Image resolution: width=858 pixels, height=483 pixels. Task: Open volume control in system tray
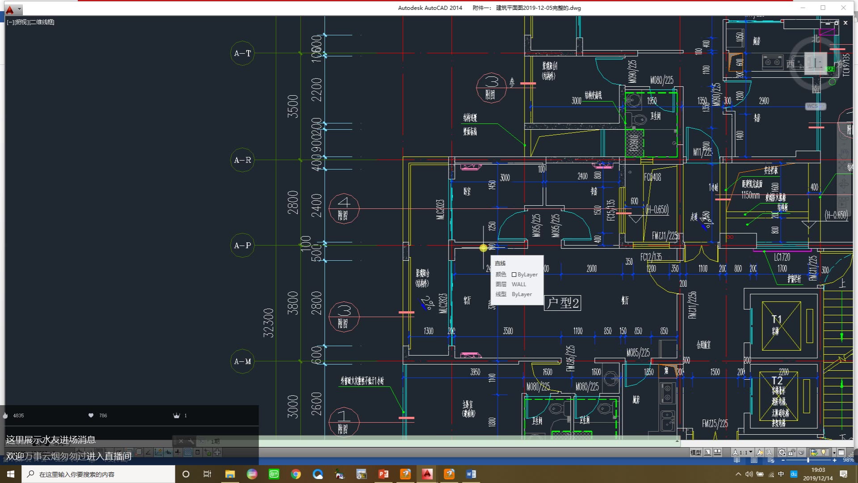point(749,474)
